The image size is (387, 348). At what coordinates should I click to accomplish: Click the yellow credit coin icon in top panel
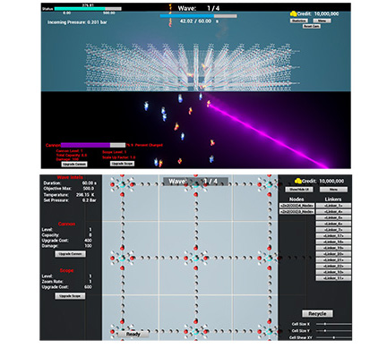point(293,13)
